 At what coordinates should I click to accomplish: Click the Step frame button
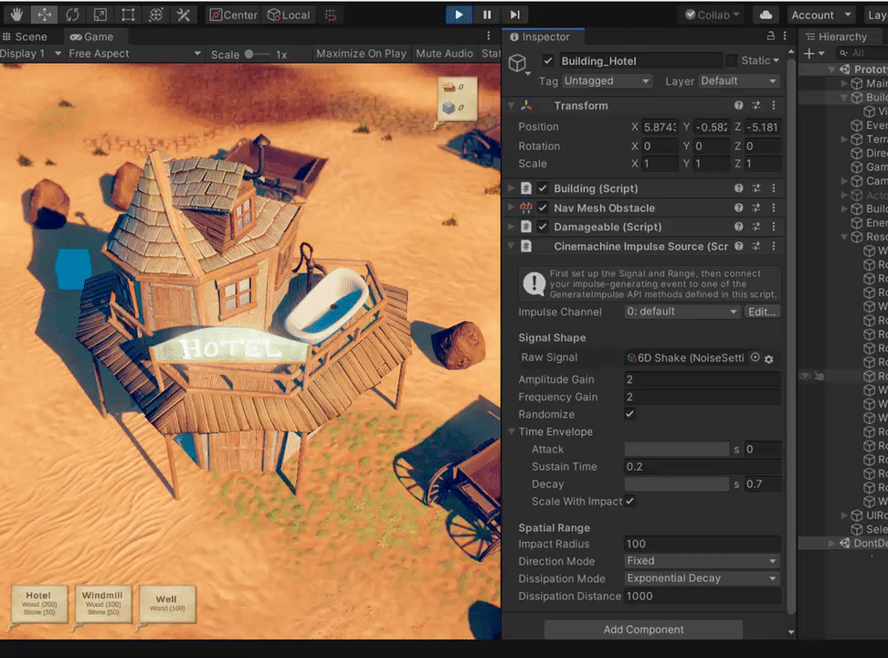(515, 15)
